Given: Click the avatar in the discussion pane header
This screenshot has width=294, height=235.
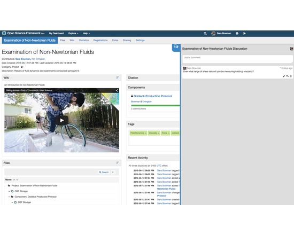Looking at the screenshot, I should (291, 49).
